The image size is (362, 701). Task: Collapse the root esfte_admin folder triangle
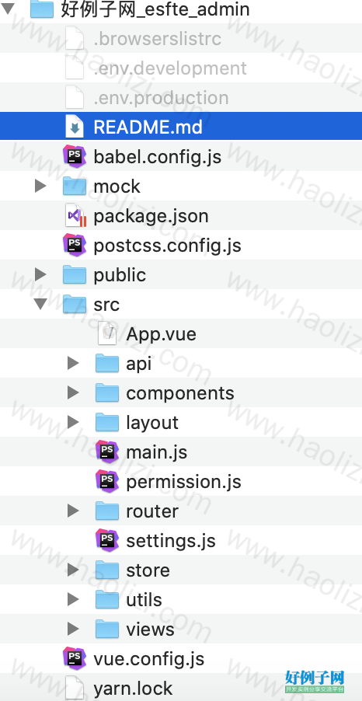8,9
